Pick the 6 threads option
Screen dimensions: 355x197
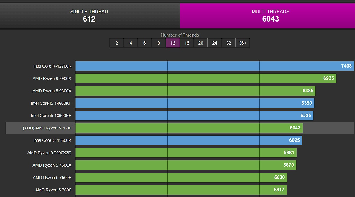coord(145,43)
